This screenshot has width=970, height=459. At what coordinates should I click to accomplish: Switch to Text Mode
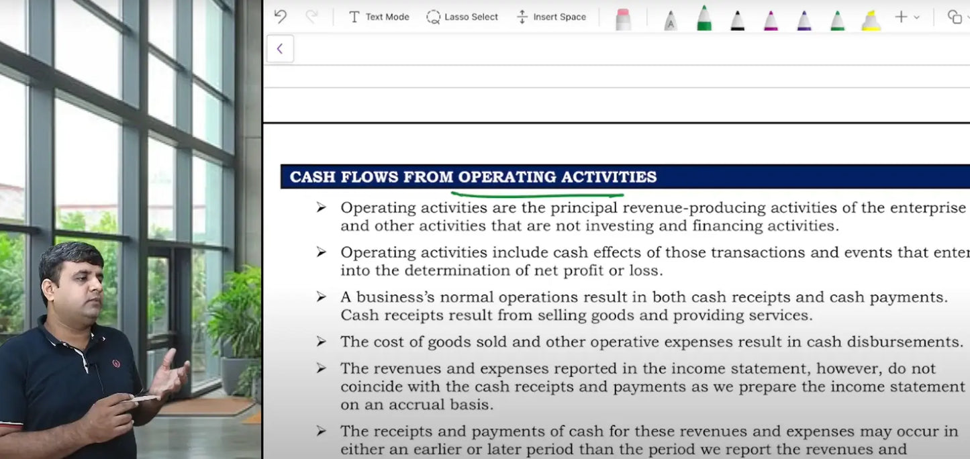coord(379,17)
